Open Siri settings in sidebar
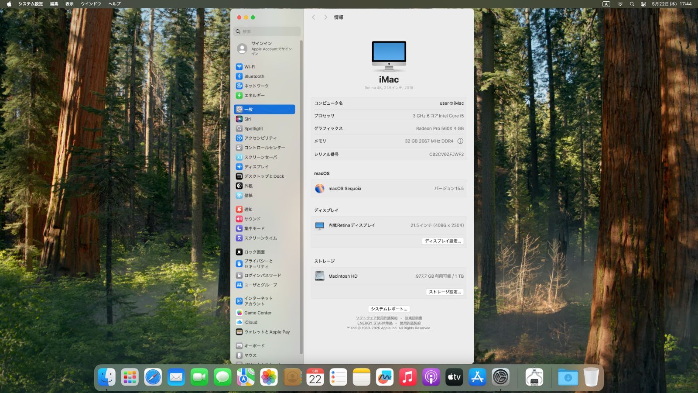 click(x=264, y=119)
